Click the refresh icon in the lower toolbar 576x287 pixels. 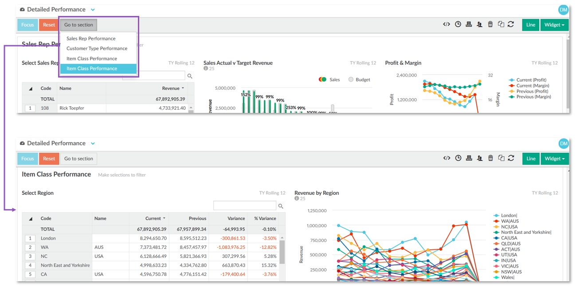pos(511,159)
